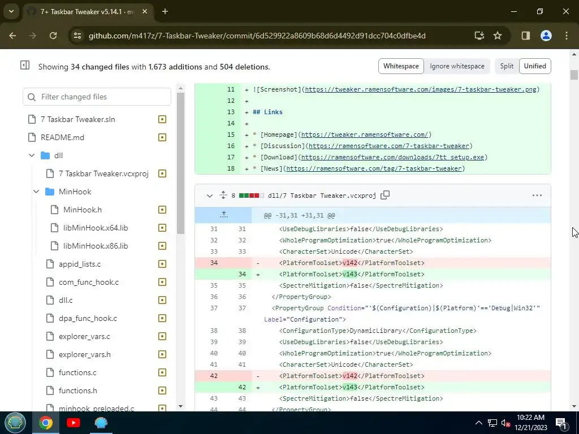
Task: Collapse the vcxproj file diff chevron
Action: [209, 196]
